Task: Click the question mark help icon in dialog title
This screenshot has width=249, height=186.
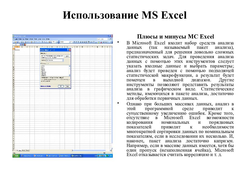Action: [68, 50]
